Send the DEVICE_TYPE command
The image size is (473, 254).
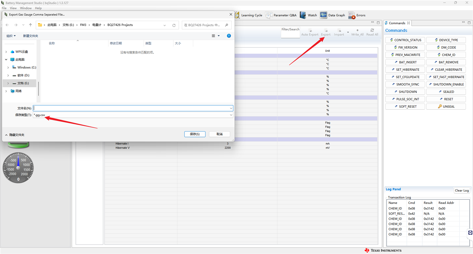(446, 40)
